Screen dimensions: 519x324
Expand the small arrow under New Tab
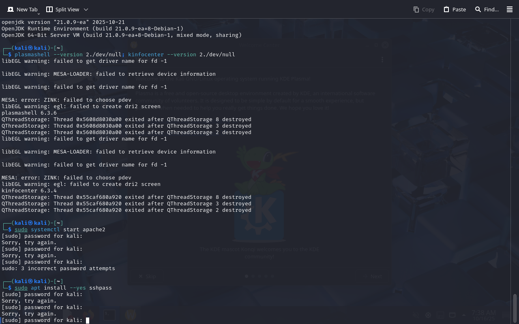[x=39, y=14]
